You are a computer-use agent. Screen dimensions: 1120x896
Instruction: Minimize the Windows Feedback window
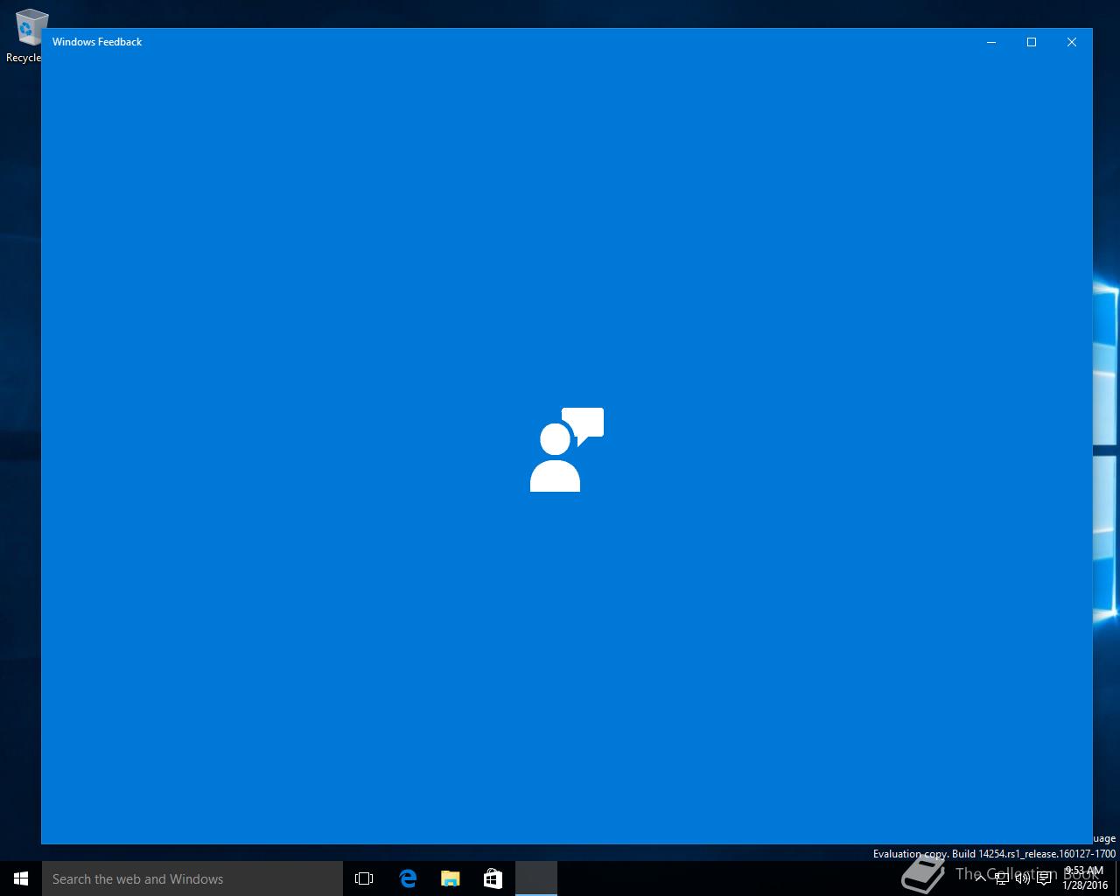(991, 42)
